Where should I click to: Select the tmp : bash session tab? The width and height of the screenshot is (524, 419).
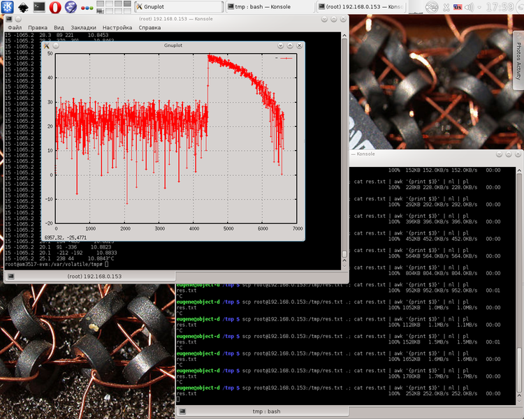pos(262,411)
